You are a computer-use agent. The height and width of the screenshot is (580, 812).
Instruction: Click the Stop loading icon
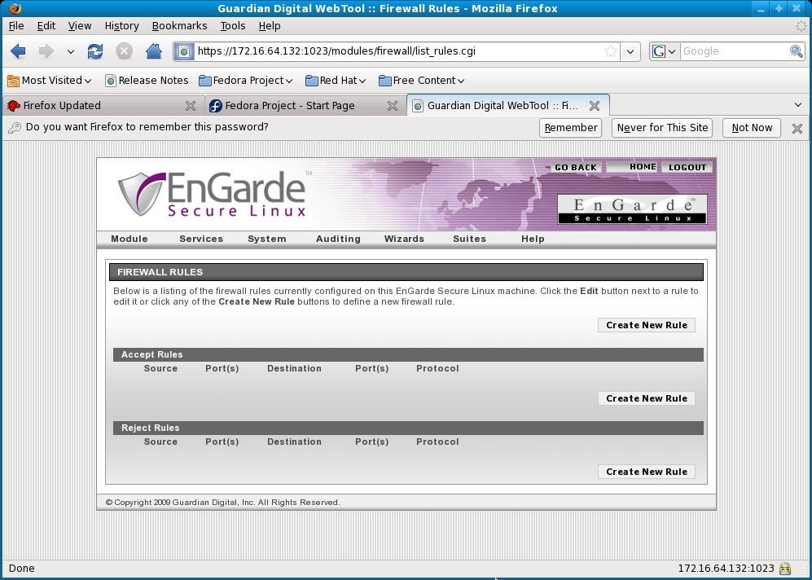tap(124, 51)
